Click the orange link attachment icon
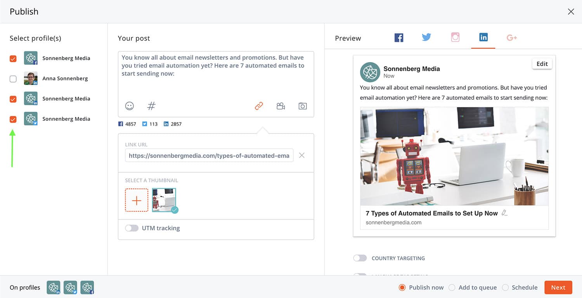 click(259, 106)
